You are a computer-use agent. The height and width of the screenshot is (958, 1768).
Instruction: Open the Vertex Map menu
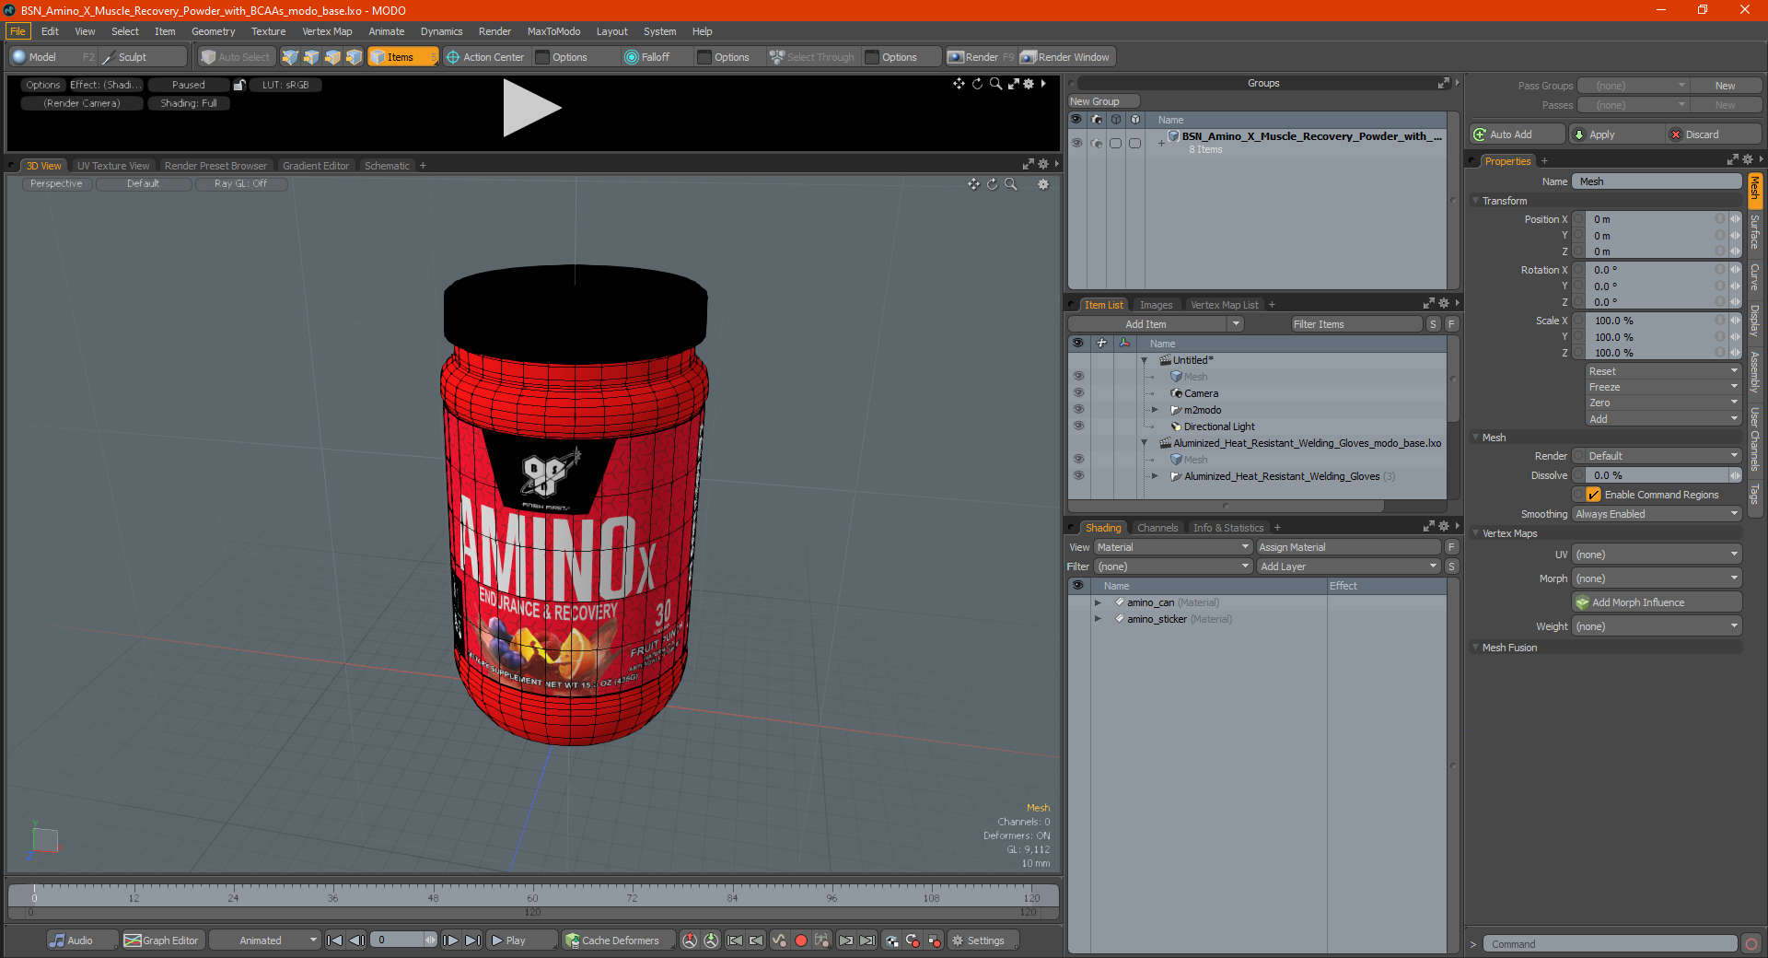tap(327, 31)
